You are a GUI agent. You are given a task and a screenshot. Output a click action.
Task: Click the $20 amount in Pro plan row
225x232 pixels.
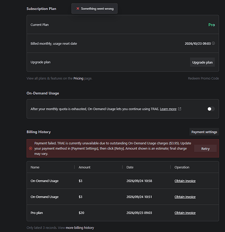[x=81, y=213]
